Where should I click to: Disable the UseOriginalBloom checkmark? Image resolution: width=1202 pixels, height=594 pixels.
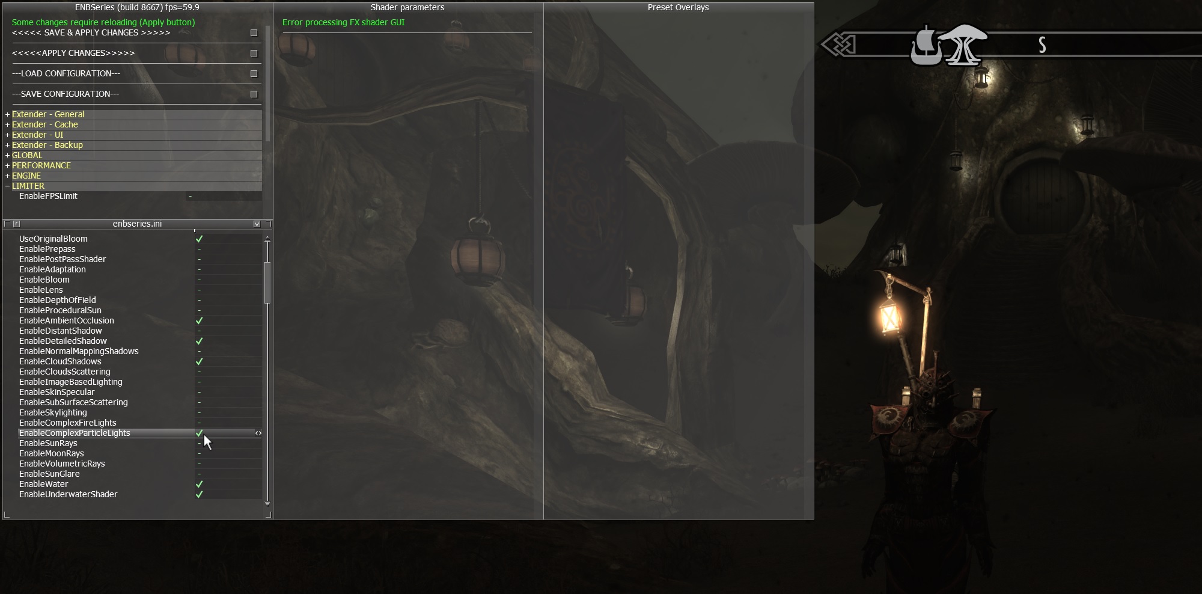coord(199,239)
